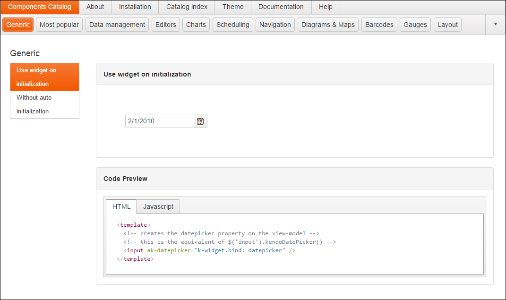Show the Charts category
The height and width of the screenshot is (300, 506).
coord(196,25)
